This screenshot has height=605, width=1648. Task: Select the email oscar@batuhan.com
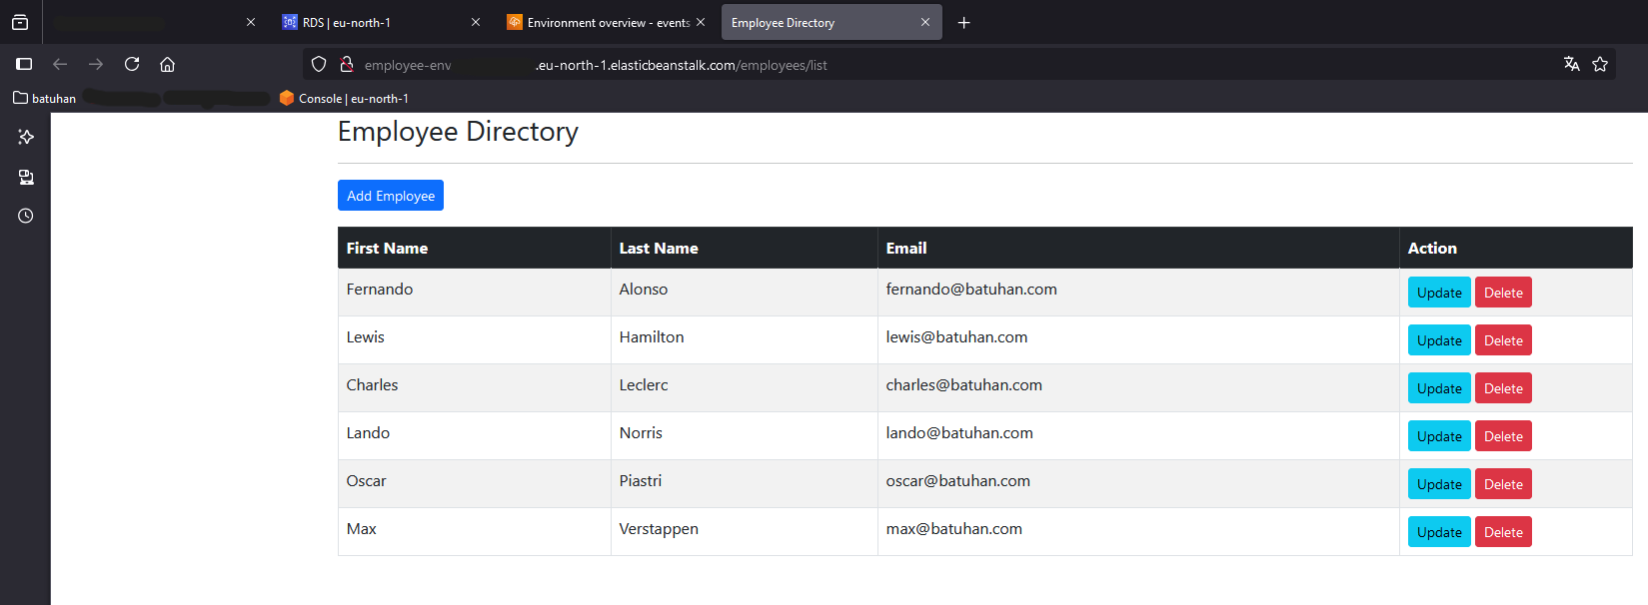coord(957,481)
